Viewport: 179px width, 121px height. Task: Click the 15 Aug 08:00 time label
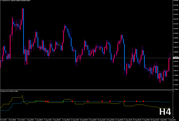click(x=93, y=120)
